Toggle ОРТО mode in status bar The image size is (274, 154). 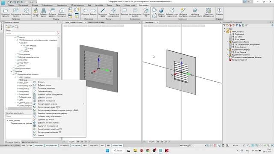(85, 145)
